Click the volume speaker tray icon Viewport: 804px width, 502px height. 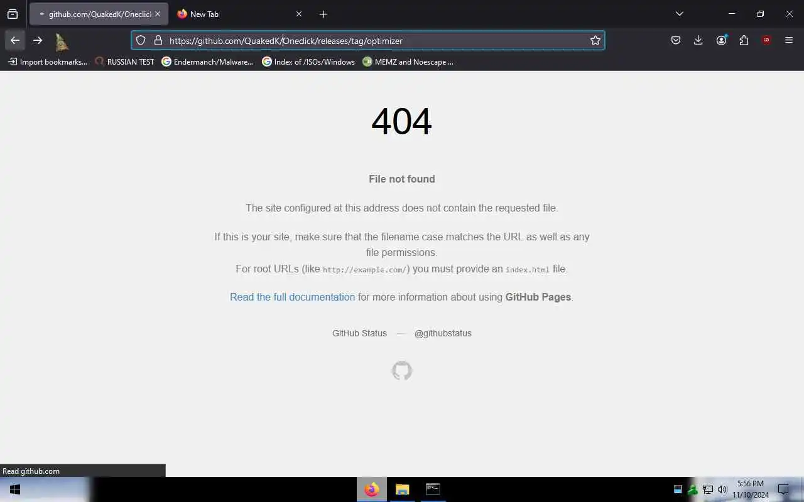[x=722, y=489]
